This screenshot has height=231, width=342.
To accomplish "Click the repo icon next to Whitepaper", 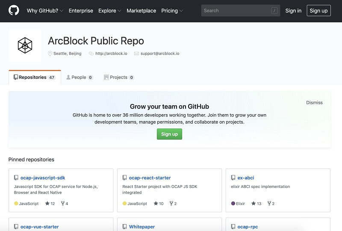I will coord(124,227).
